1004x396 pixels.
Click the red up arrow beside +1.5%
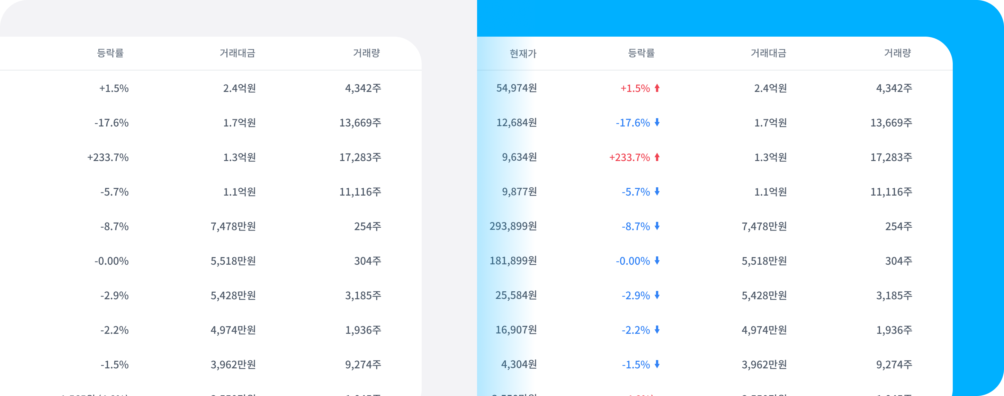(x=657, y=88)
